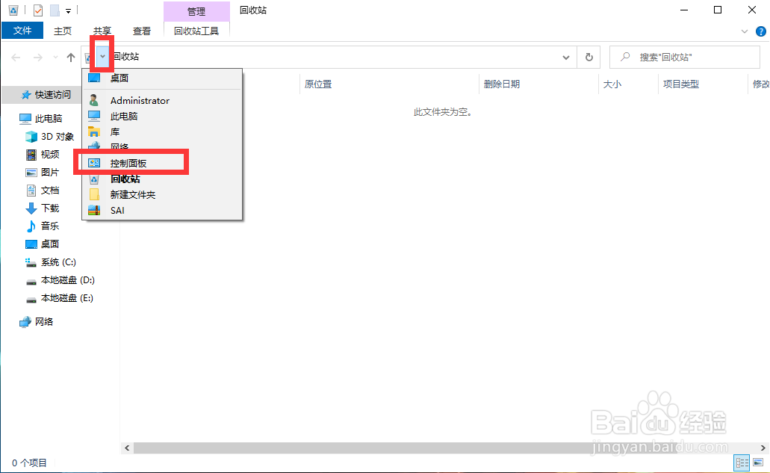The image size is (770, 473).
Task: Click the new folder quick access icon
Action: [x=55, y=10]
